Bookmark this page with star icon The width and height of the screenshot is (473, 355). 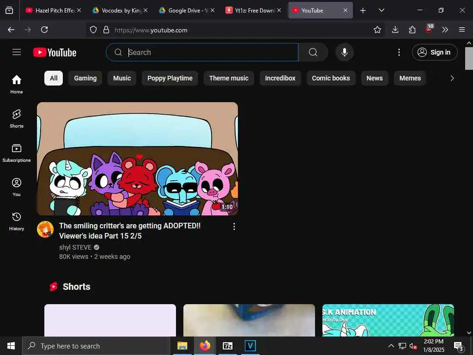pos(377,30)
